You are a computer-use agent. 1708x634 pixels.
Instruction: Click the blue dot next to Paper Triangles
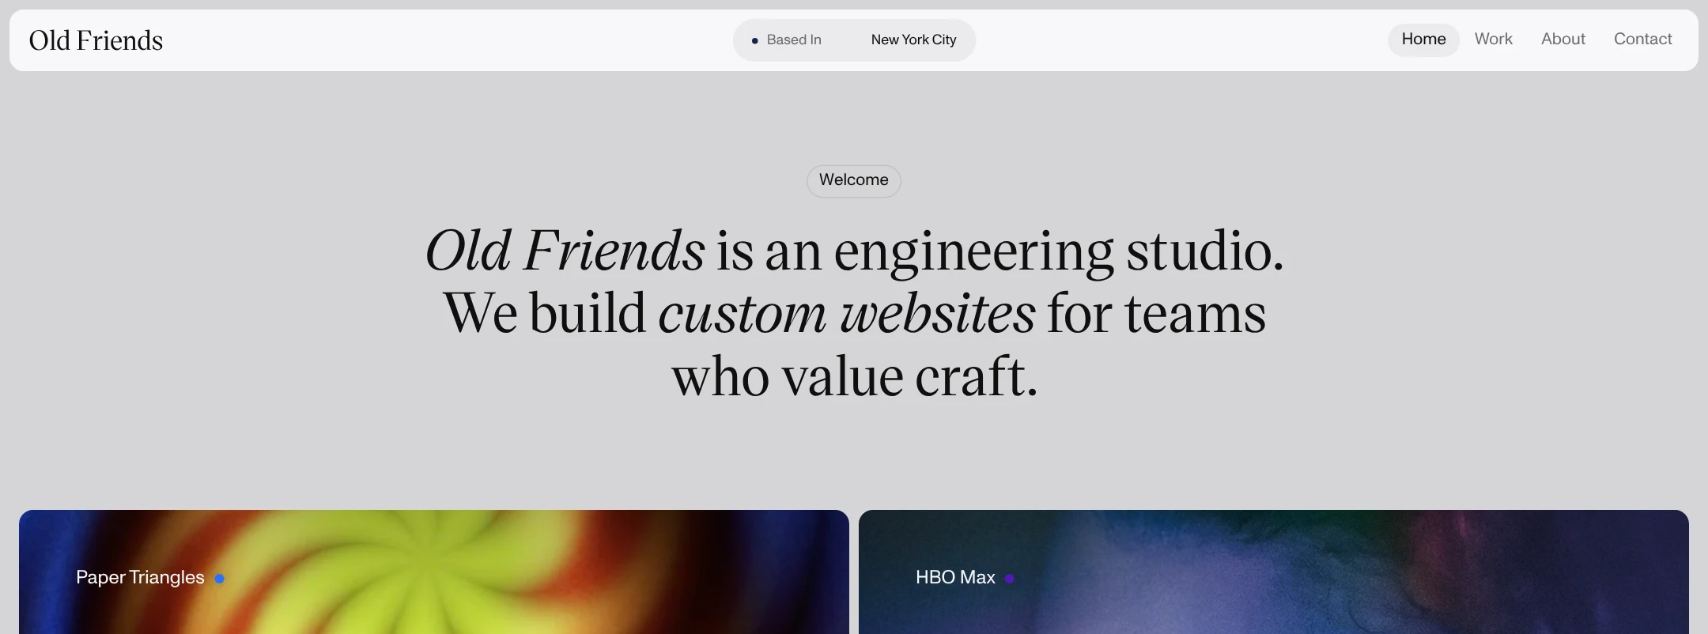[219, 579]
